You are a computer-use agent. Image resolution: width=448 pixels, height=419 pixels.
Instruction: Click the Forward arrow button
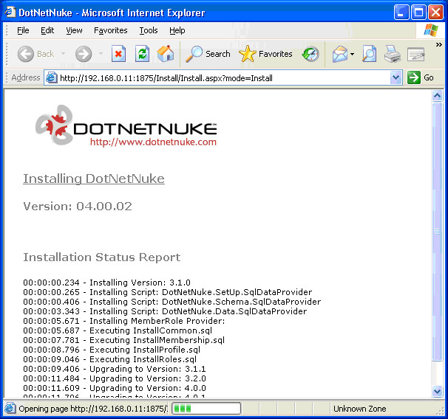click(84, 54)
